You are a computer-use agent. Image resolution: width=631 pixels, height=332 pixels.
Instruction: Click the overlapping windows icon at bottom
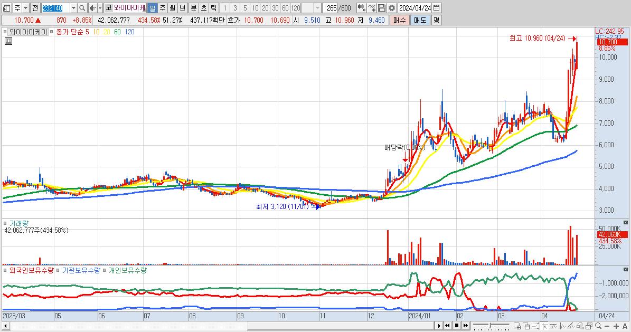point(526,326)
